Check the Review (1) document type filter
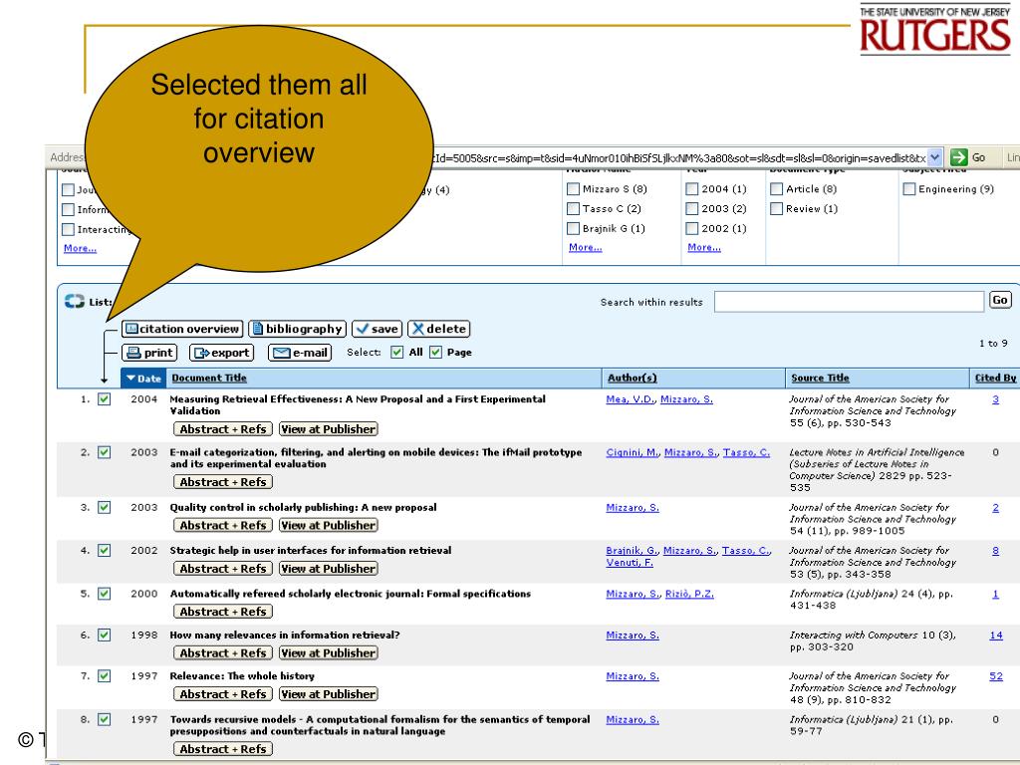The image size is (1020, 765). [x=776, y=209]
